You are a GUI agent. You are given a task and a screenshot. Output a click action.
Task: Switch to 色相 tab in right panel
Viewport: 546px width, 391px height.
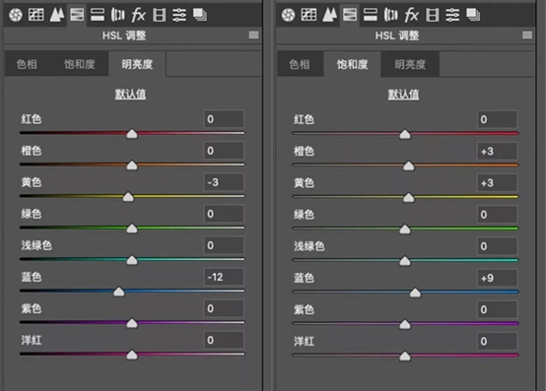tap(300, 64)
